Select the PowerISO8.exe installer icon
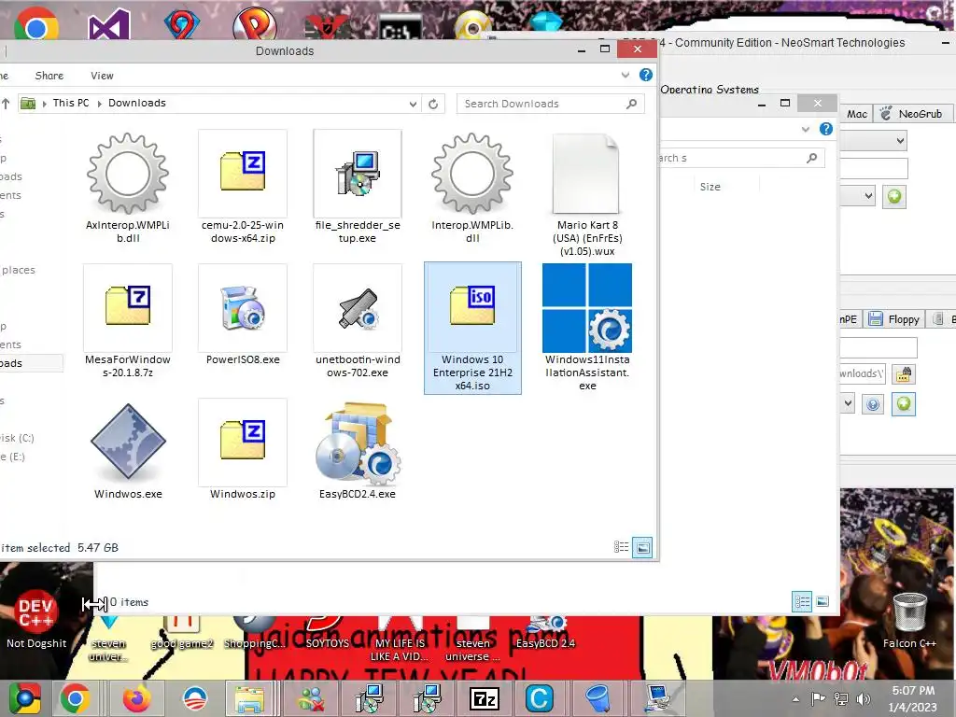 click(x=243, y=308)
